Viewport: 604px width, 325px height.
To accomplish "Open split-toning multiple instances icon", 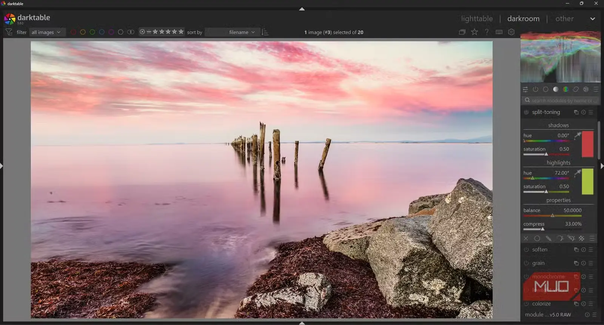I will [x=576, y=112].
